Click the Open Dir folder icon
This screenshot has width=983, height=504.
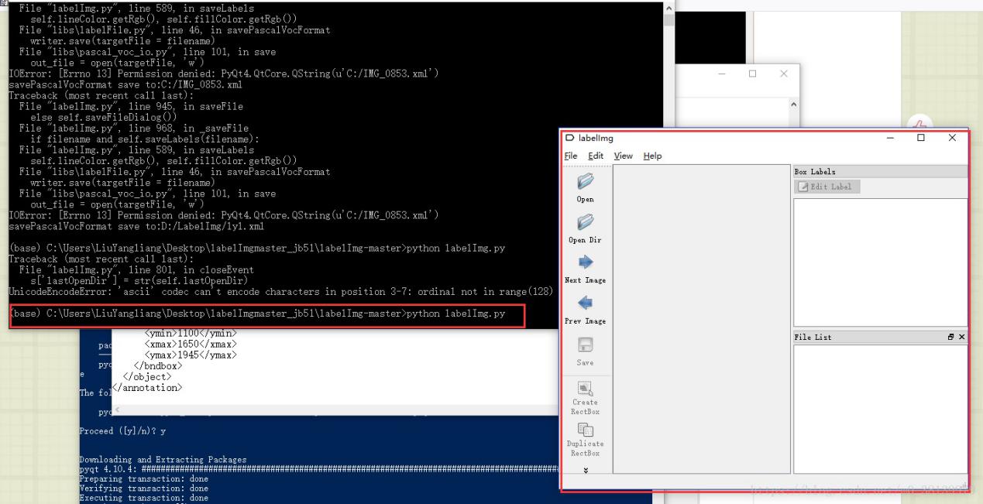[x=586, y=223]
